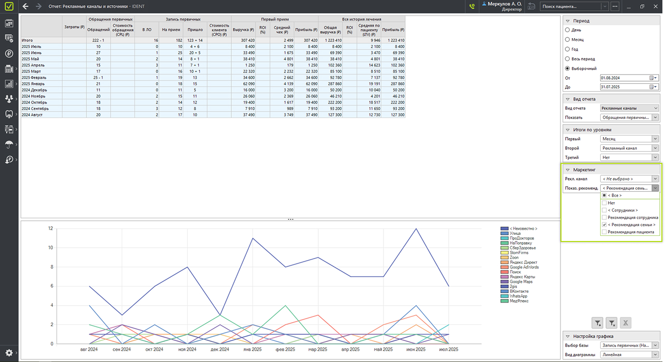This screenshot has width=665, height=362.
Task: Go back with the left arrow
Action: (26, 7)
